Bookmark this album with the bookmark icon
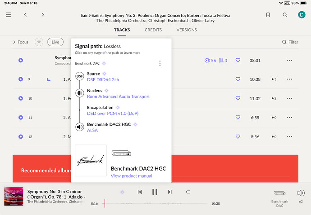 point(268,15)
